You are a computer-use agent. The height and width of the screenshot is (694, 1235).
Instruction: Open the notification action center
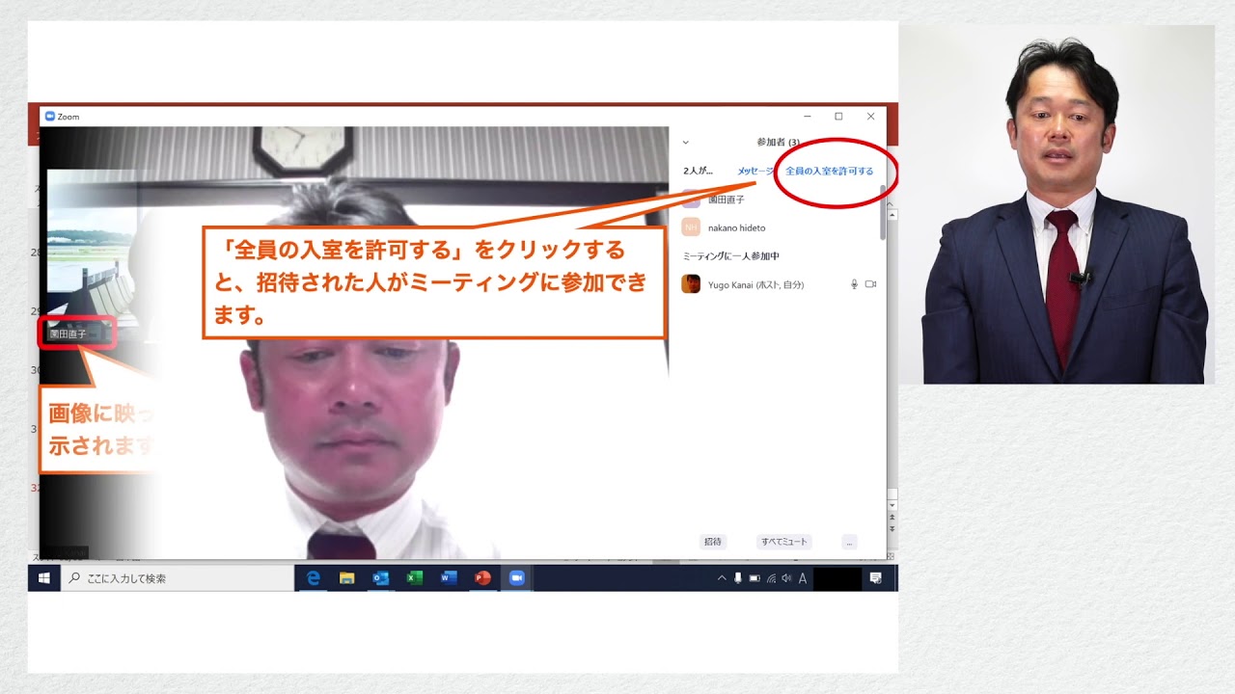point(875,578)
